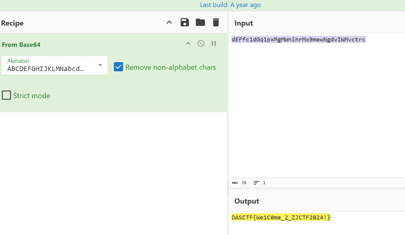
Task: Click the input character count indicator
Action: tap(239, 183)
